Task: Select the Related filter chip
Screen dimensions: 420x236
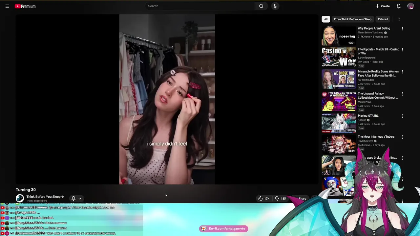Action: [383, 19]
